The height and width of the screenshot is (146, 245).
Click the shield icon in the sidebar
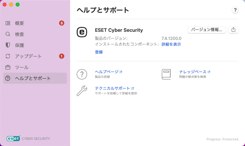8,45
